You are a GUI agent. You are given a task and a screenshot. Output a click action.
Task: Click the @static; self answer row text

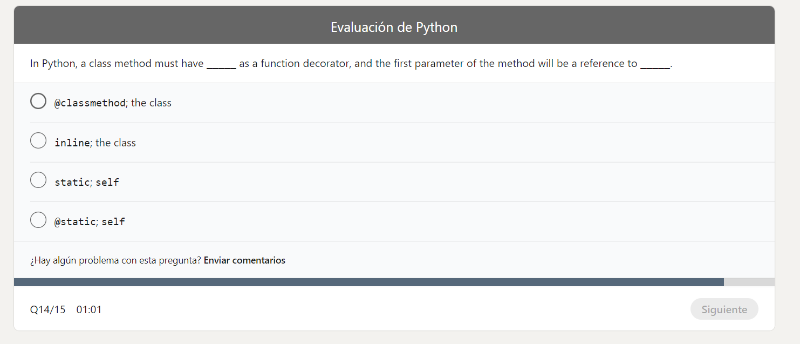coord(90,221)
